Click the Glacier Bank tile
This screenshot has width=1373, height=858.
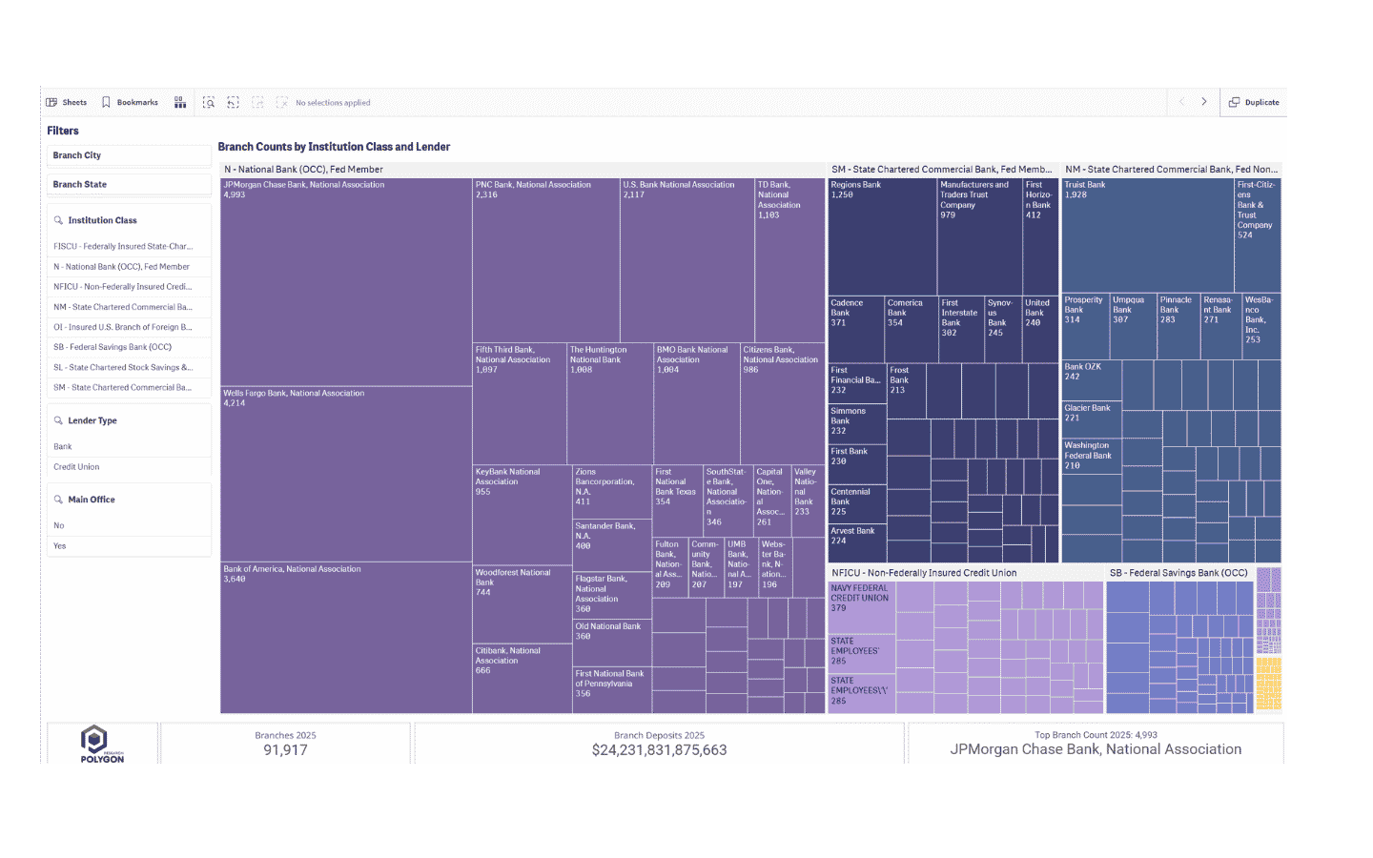pyautogui.click(x=1092, y=419)
